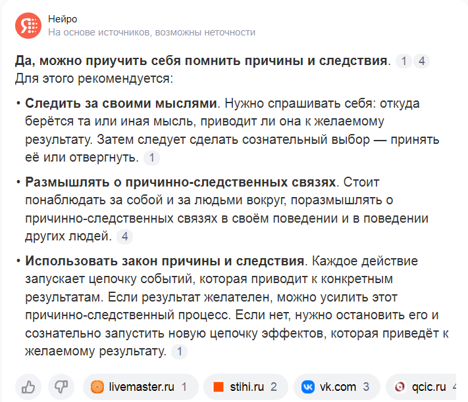Viewport: 468px width, 402px height.
Task: Click citation 1 after 'желаемому результату'
Action: tap(180, 351)
